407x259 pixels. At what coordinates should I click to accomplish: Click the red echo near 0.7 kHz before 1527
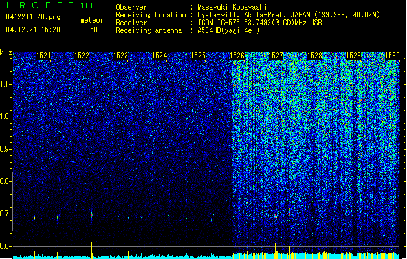[x=276, y=216]
